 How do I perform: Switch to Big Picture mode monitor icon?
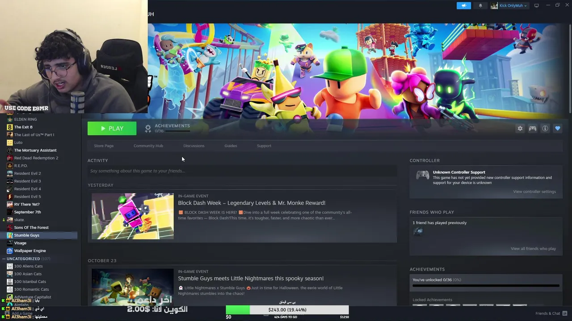coord(536,5)
